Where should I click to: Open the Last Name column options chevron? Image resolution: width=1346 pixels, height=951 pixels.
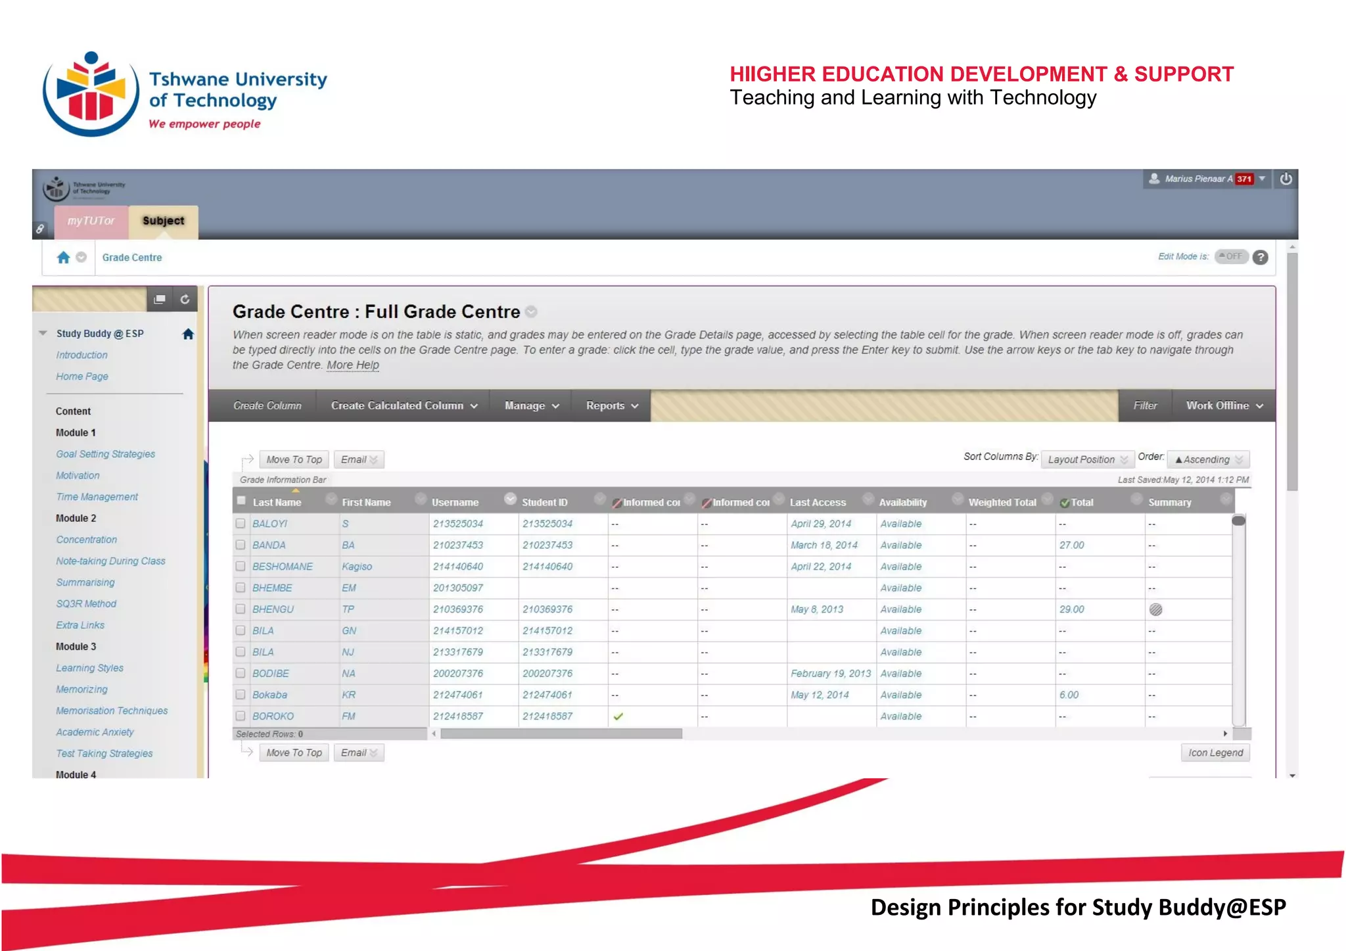coord(331,499)
